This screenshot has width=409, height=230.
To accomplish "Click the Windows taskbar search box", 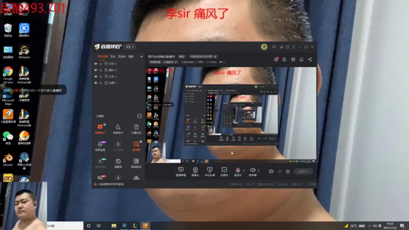I will 65,225.
